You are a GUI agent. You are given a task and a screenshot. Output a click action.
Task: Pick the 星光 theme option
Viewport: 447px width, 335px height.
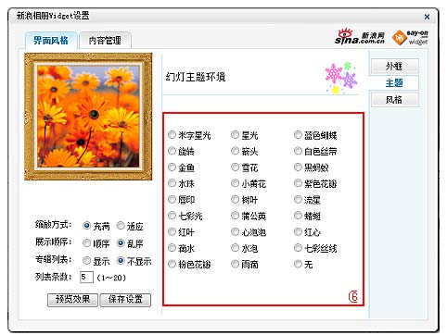(236, 135)
